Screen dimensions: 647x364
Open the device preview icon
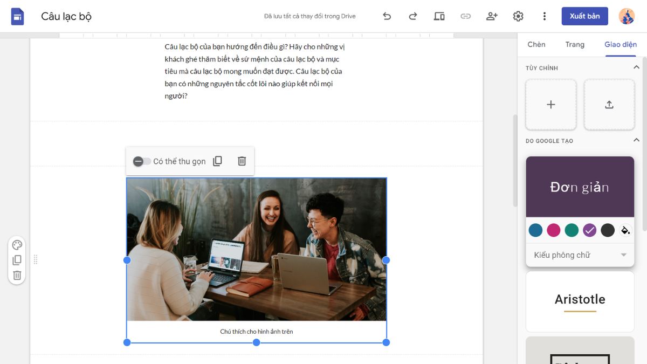(439, 16)
